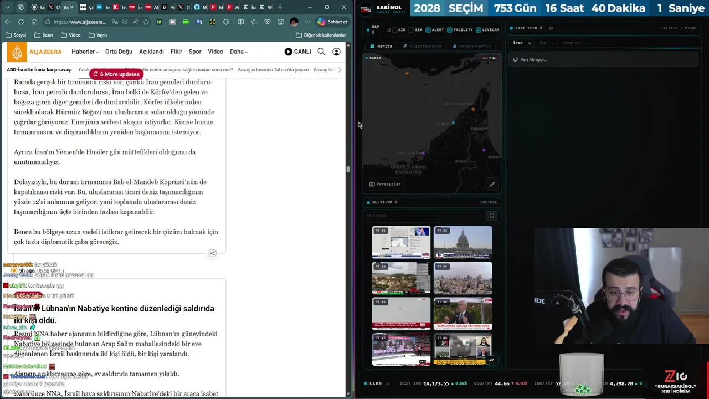This screenshot has width=709, height=399.
Task: Toggle browser split screen icon
Action: click(240, 22)
